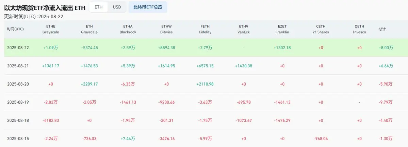Switch to the ETH unit toggle

pyautogui.click(x=98, y=7)
